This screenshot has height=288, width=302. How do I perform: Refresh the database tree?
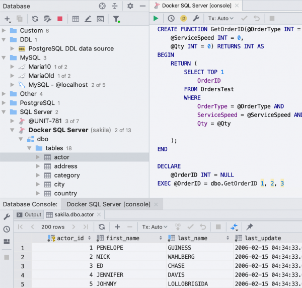click(35, 19)
